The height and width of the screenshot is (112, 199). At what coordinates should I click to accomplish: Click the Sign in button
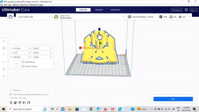tap(193, 10)
